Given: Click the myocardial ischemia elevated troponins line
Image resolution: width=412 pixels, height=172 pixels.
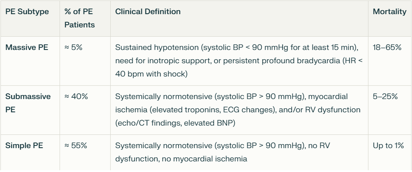Looking at the screenshot, I should coord(237,110).
